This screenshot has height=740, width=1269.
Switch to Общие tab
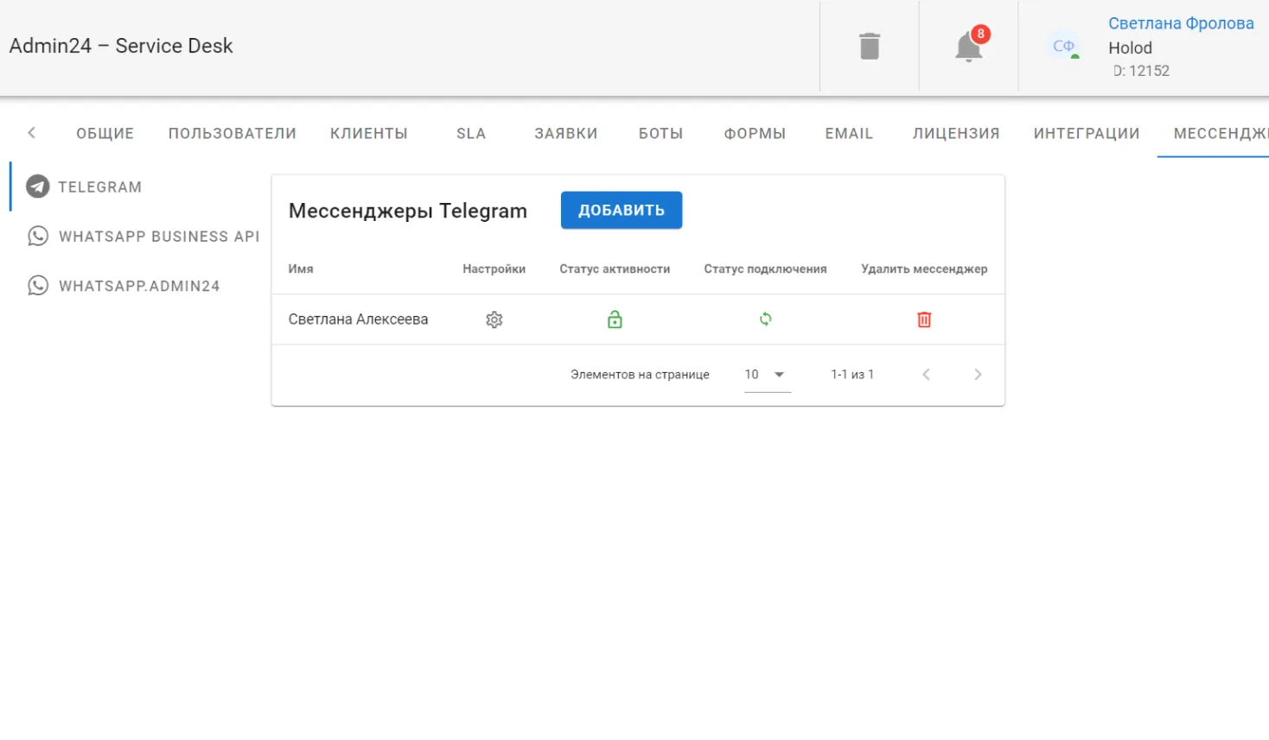tap(105, 134)
